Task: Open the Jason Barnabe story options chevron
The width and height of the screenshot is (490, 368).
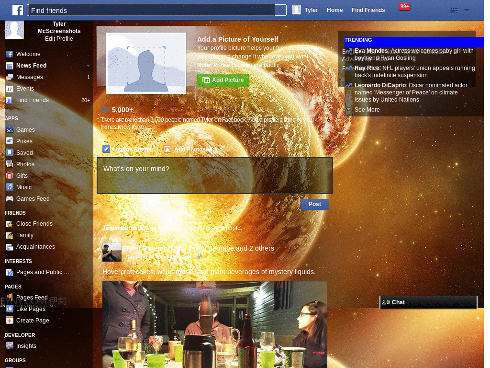Action: pyautogui.click(x=325, y=228)
